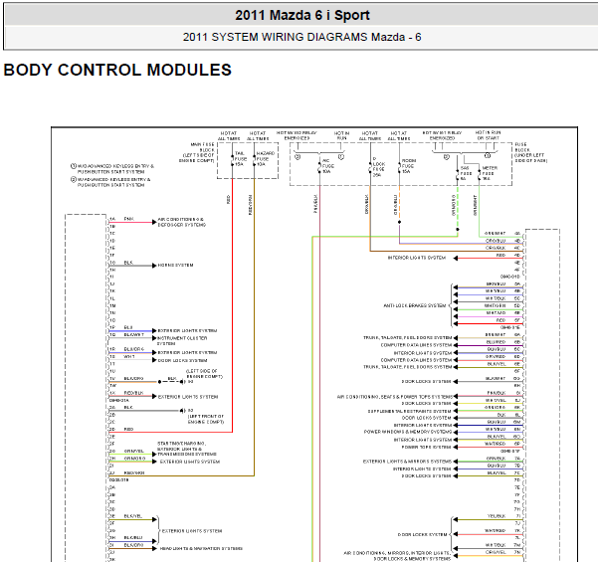This screenshot has width=598, height=562.
Task: Click 'TRUNK, TAILGATE, FUEL DOORS SYSTEM' at 6A
Action: 407,338
